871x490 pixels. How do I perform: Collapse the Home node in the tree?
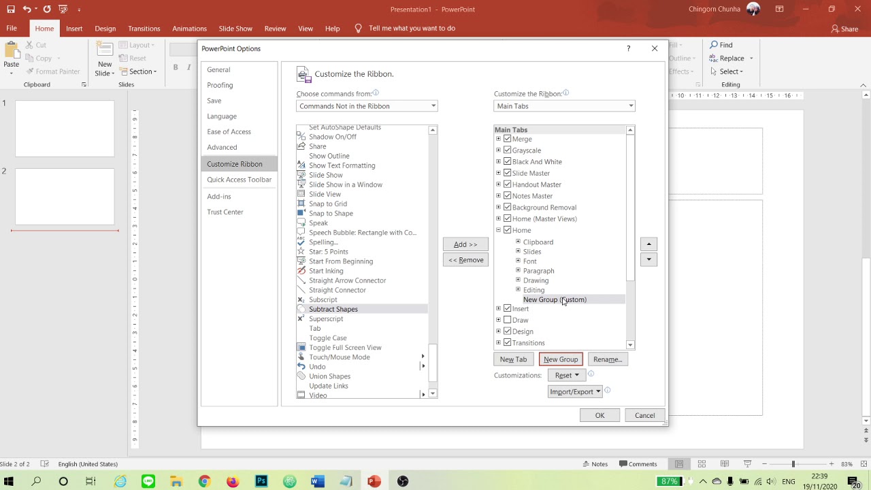(498, 230)
